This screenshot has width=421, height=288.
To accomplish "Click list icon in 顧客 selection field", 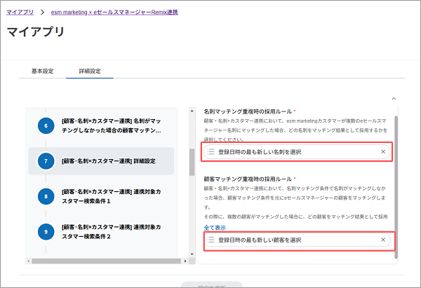I will [211, 240].
